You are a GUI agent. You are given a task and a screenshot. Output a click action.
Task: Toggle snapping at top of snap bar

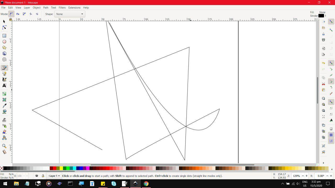(x=331, y=22)
